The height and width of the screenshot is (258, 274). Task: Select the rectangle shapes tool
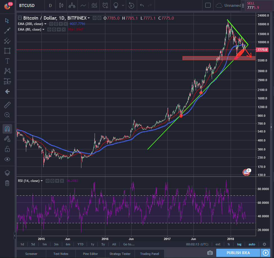(7, 51)
